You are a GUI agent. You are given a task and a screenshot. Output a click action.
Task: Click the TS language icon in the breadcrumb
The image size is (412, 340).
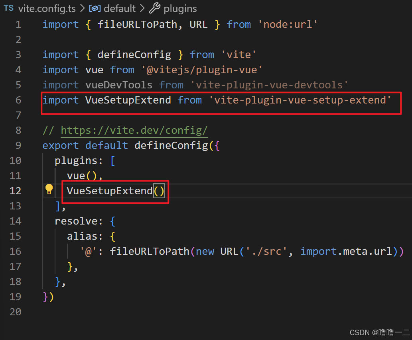[8, 8]
